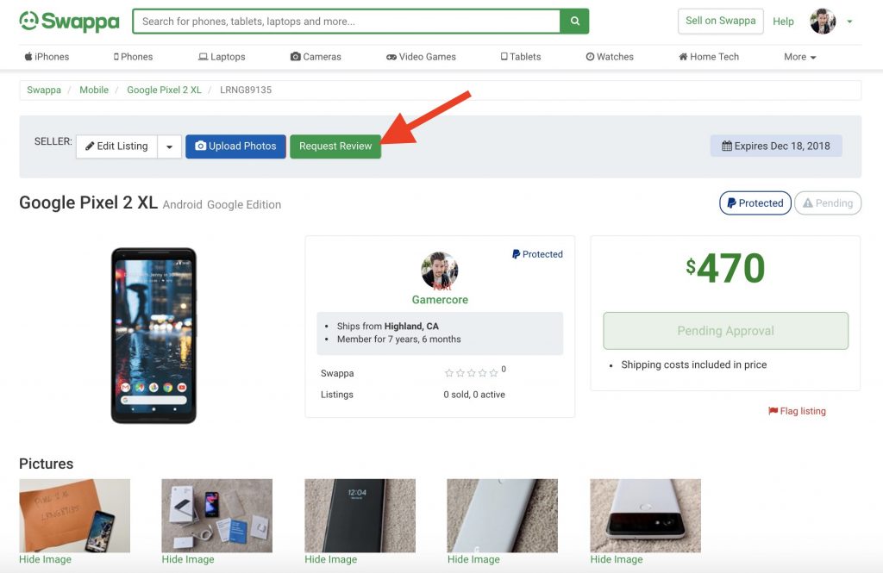883x573 pixels.
Task: Open the user profile avatar in header
Action: coord(822,22)
